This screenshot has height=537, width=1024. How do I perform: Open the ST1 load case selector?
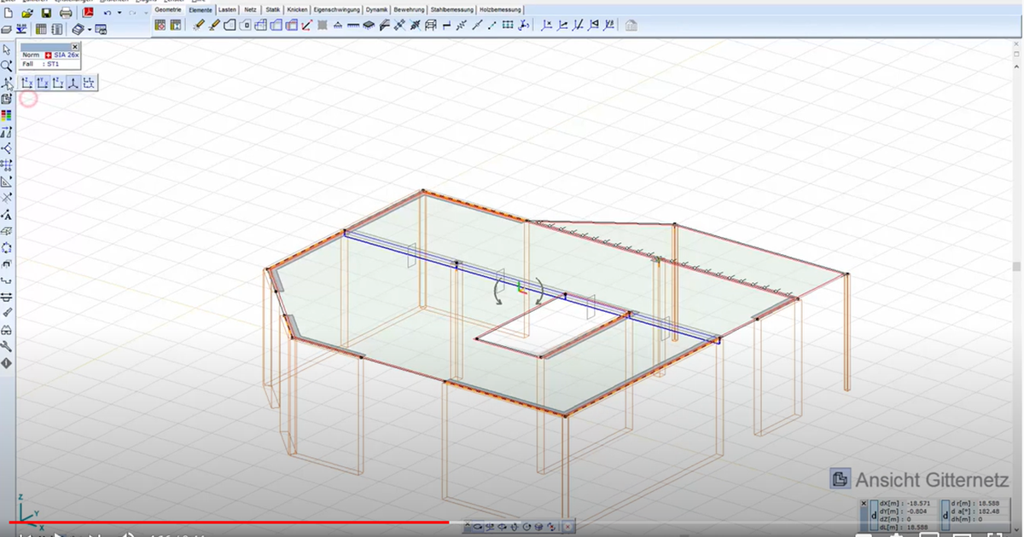tap(53, 64)
